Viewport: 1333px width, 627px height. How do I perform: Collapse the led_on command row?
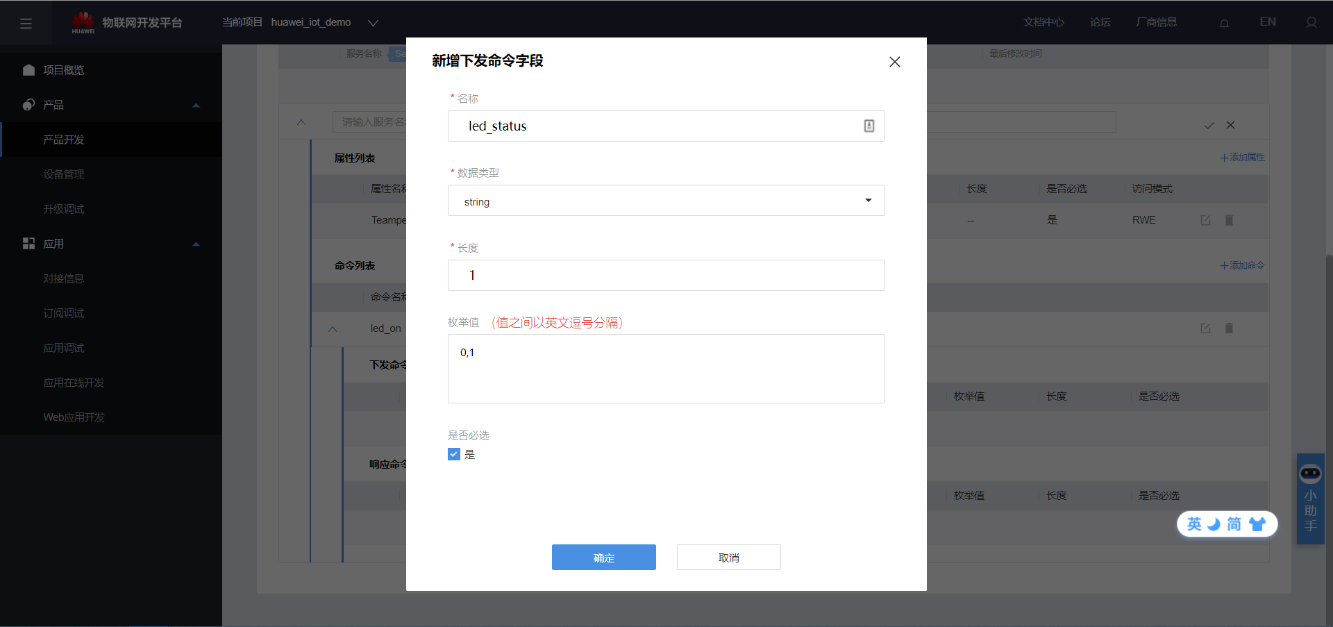[x=333, y=328]
